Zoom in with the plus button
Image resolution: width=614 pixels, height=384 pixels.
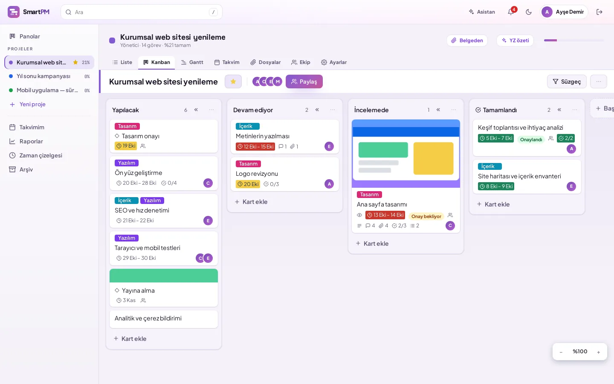pos(599,352)
